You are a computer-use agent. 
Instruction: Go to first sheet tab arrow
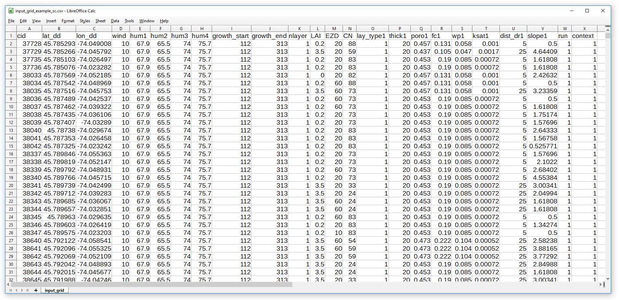[x=11, y=290]
